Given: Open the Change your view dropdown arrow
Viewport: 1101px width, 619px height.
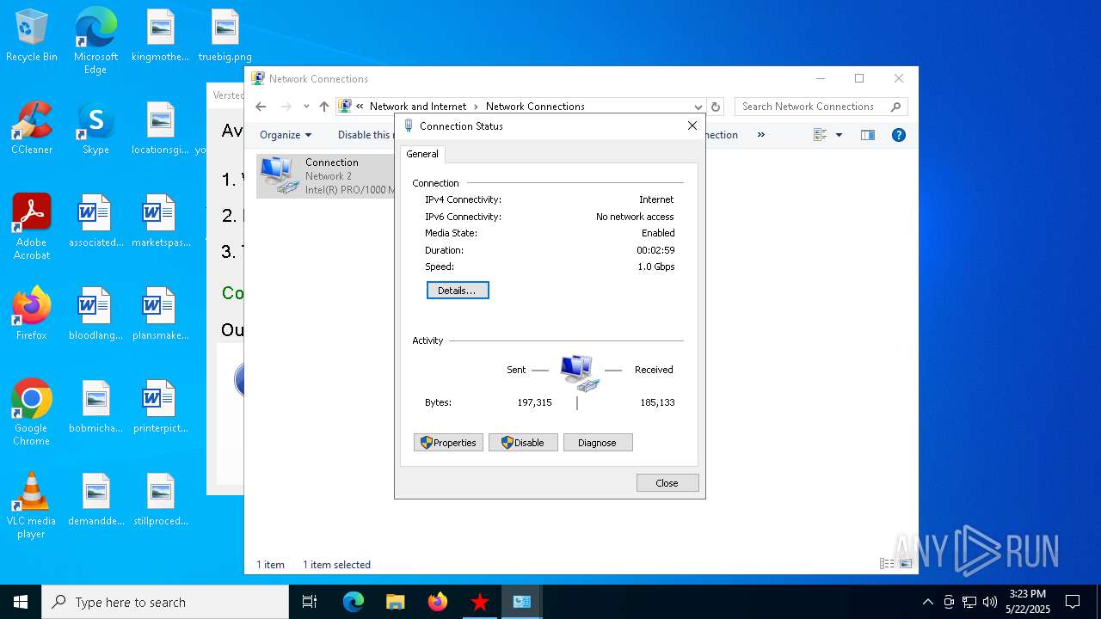Looking at the screenshot, I should [x=839, y=135].
